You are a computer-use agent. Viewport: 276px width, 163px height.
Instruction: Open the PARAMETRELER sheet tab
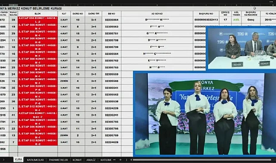coord(59,160)
